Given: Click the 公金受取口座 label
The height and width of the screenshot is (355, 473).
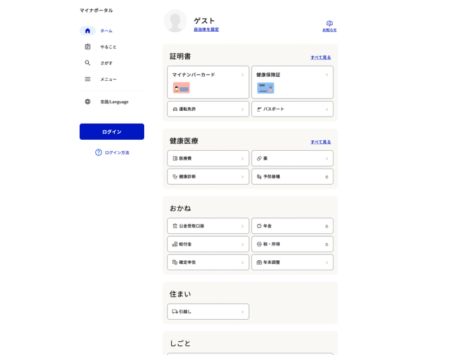Looking at the screenshot, I should coord(192,226).
